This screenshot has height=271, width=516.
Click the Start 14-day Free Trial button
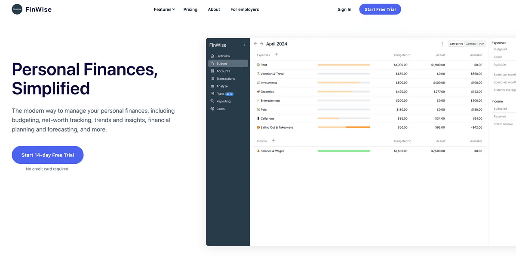pos(48,155)
